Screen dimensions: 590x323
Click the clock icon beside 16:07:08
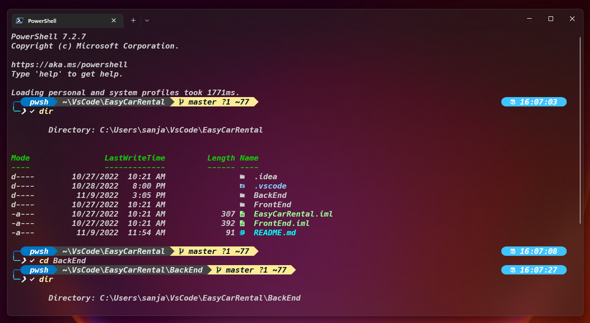point(513,251)
